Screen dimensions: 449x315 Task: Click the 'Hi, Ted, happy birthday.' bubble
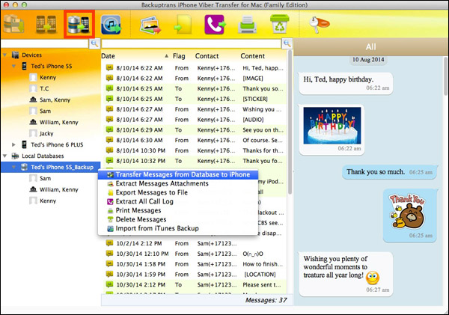click(x=346, y=83)
